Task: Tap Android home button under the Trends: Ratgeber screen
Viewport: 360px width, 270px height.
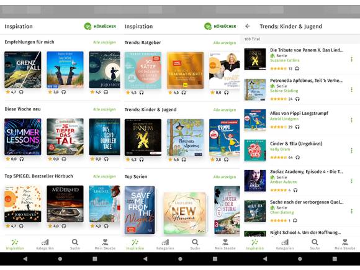Action: (x=180, y=259)
